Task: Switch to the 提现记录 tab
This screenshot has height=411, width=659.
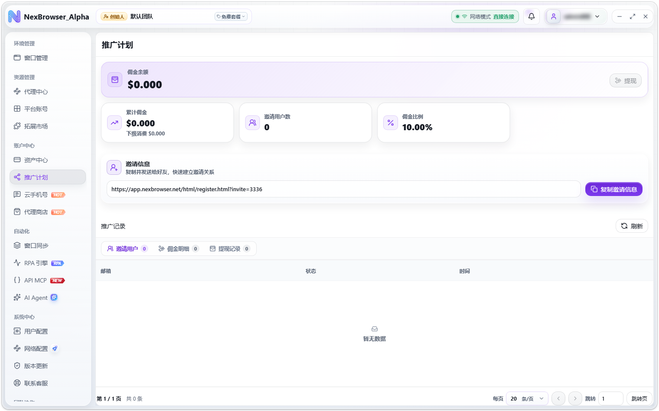Action: [229, 249]
